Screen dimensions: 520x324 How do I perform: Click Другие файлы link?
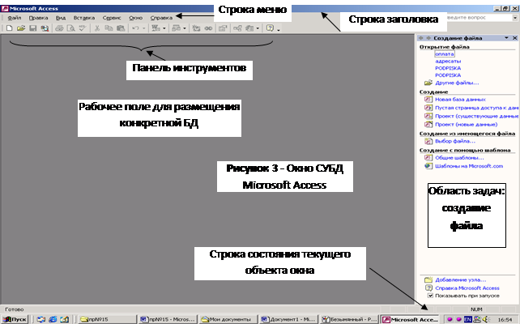[457, 83]
